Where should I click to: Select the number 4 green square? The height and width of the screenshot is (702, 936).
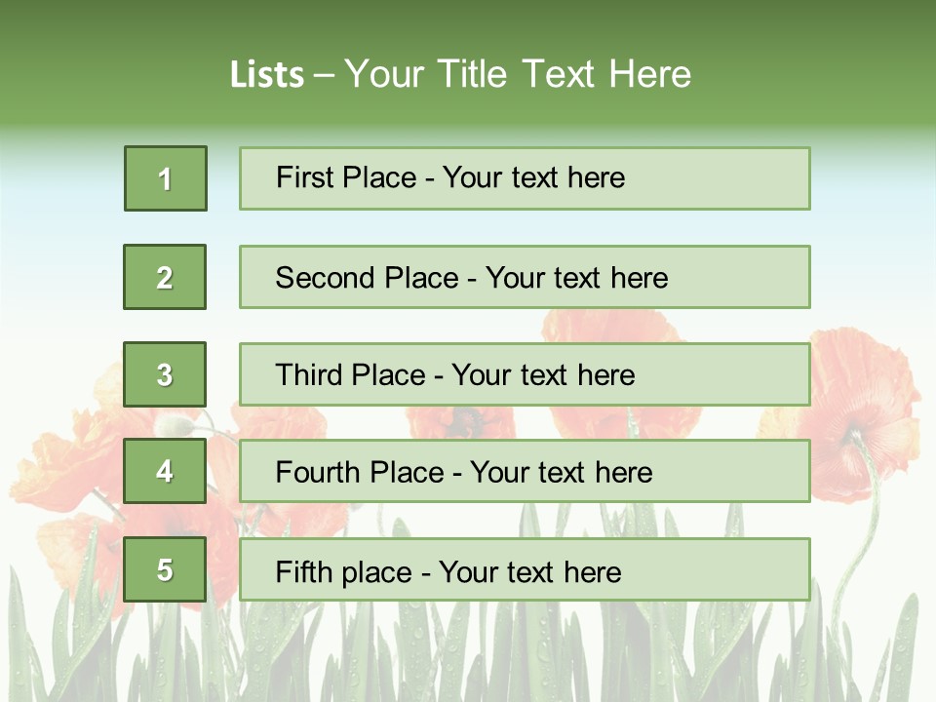165,471
